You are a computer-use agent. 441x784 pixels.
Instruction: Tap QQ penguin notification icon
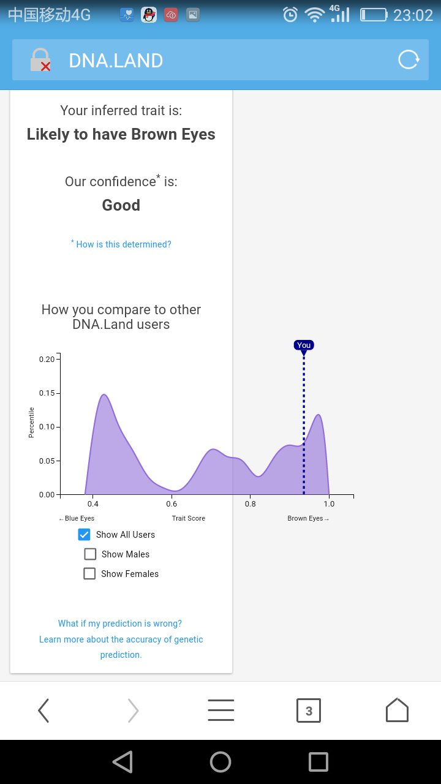point(149,15)
